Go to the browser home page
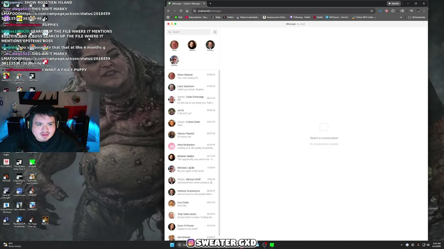Viewport: 444px width, 249px height. (187, 11)
